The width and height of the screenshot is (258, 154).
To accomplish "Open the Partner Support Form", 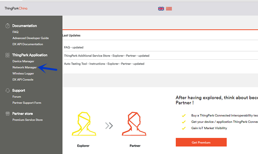I will pos(27,103).
